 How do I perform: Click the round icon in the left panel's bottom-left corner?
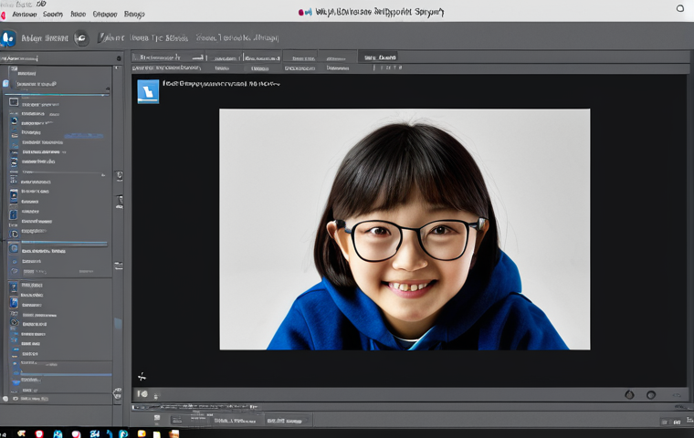5,399
